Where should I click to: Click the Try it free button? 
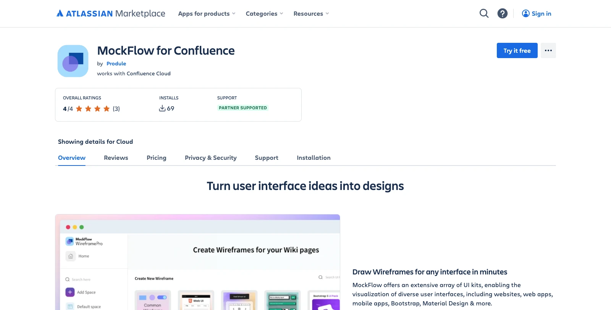(517, 50)
